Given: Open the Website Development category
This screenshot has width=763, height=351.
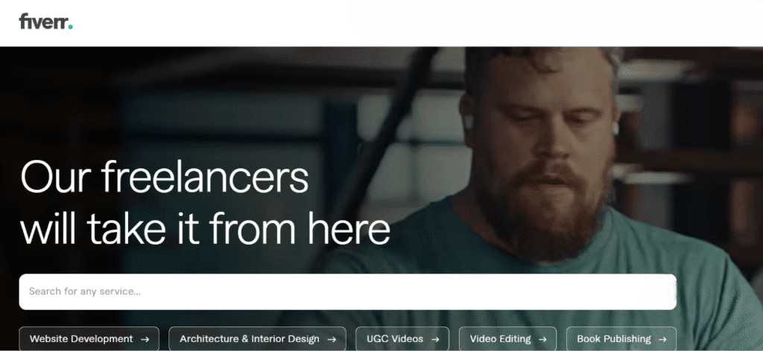Looking at the screenshot, I should [x=89, y=339].
